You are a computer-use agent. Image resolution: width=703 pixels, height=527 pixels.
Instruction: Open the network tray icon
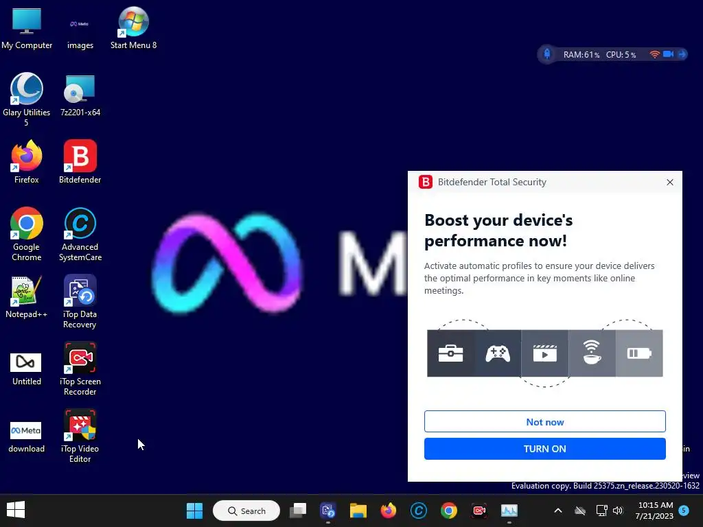pos(601,511)
